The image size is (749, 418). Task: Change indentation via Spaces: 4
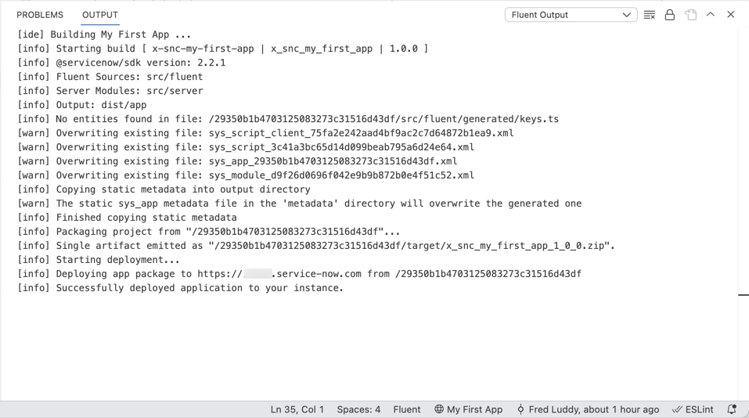(x=358, y=409)
